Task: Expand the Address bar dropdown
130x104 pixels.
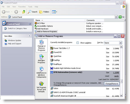Action: (x=116, y=17)
